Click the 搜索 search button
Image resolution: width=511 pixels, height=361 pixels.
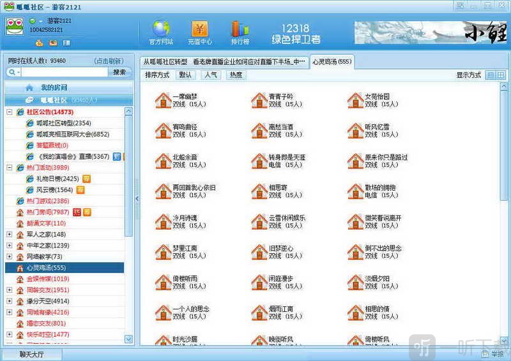[x=119, y=72]
